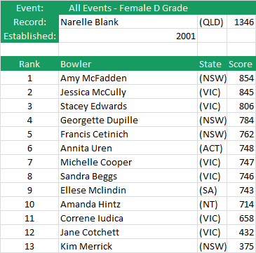Select the Michelle Cooper cell

point(128,162)
